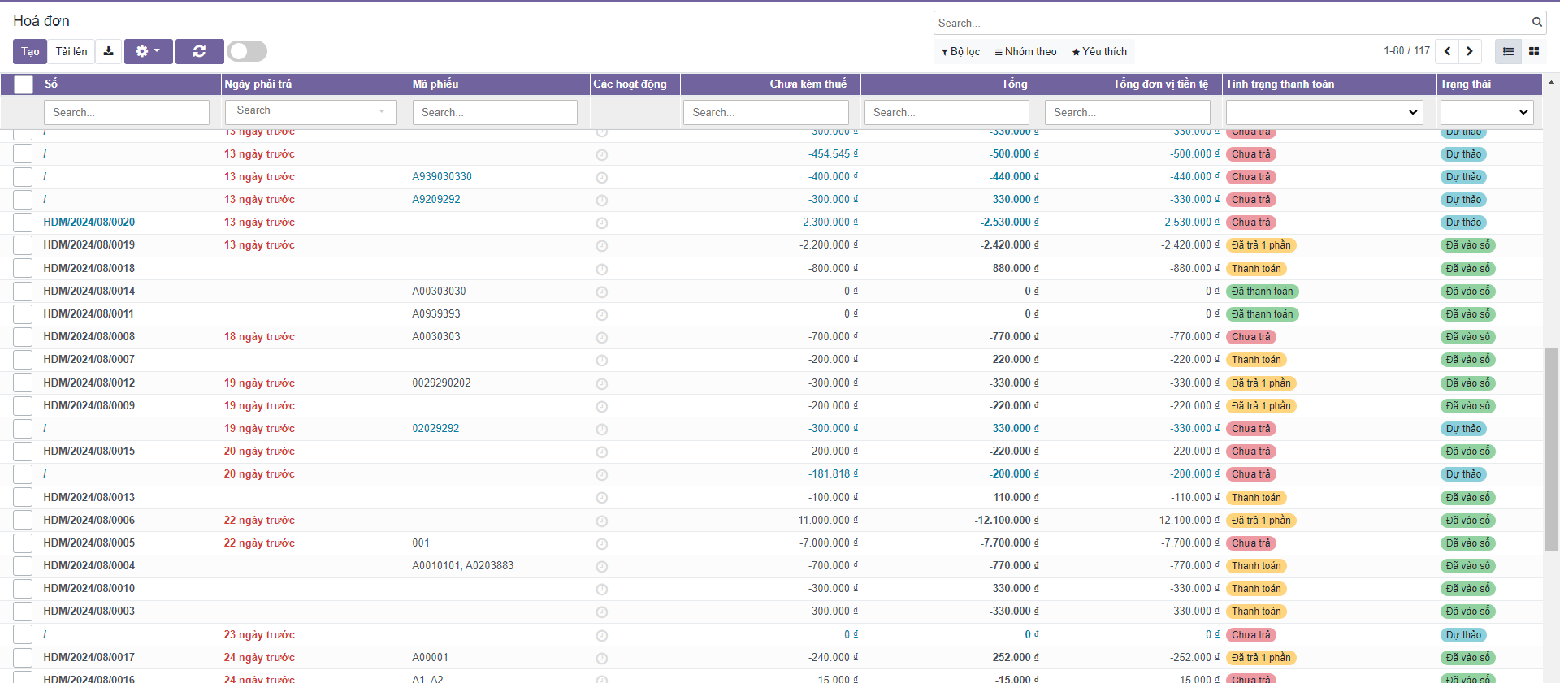Toggle the switch beside refresh button

tap(247, 51)
